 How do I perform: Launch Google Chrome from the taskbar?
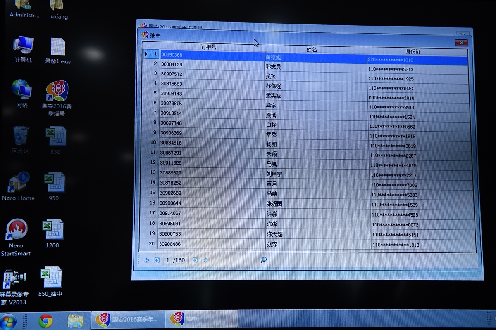[46, 321]
